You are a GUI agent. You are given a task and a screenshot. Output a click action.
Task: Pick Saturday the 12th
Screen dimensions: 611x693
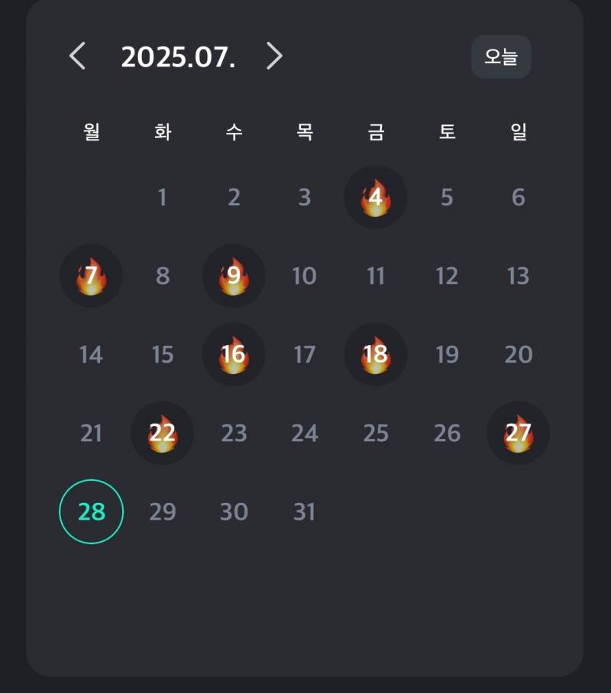[x=447, y=276]
